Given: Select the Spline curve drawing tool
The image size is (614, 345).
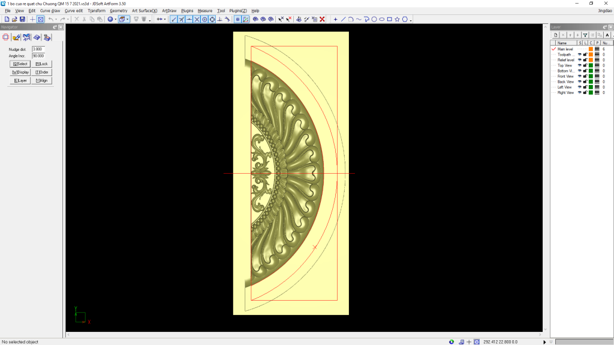Looking at the screenshot, I should (359, 19).
